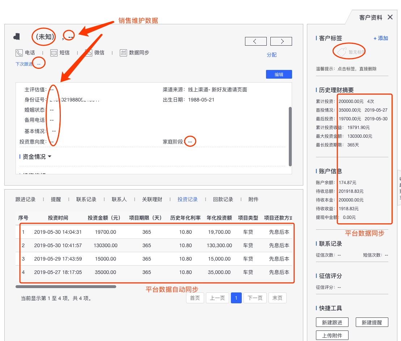
Task: Go to next customer arrow button
Action: coord(281,41)
